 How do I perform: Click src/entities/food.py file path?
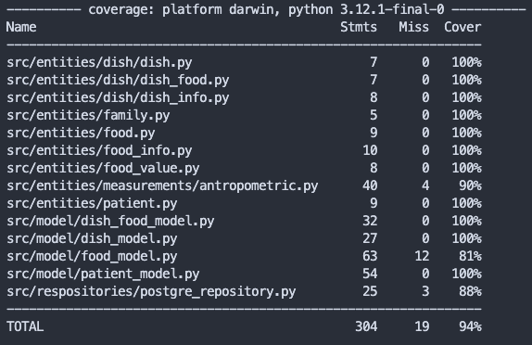click(x=81, y=134)
